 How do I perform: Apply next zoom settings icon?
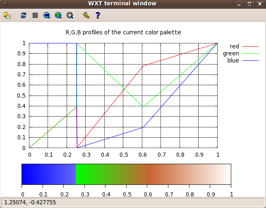tap(58, 15)
